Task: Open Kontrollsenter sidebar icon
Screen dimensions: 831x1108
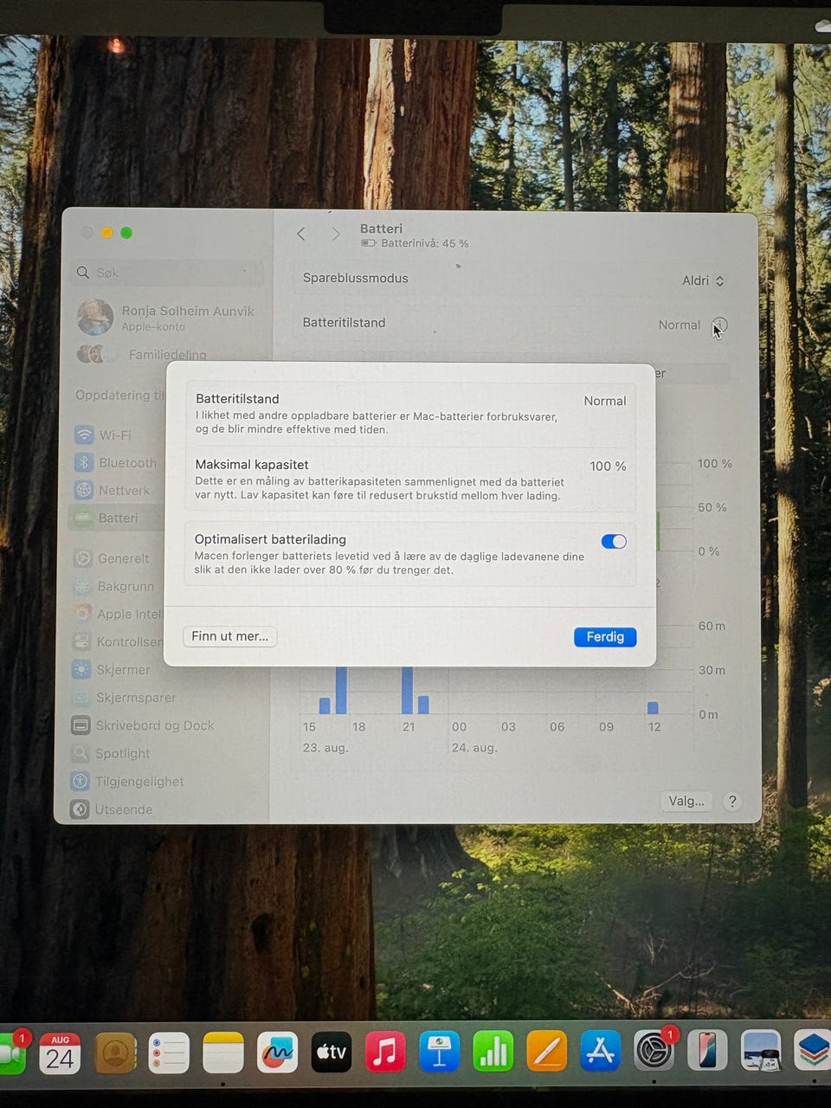Action: coord(81,641)
